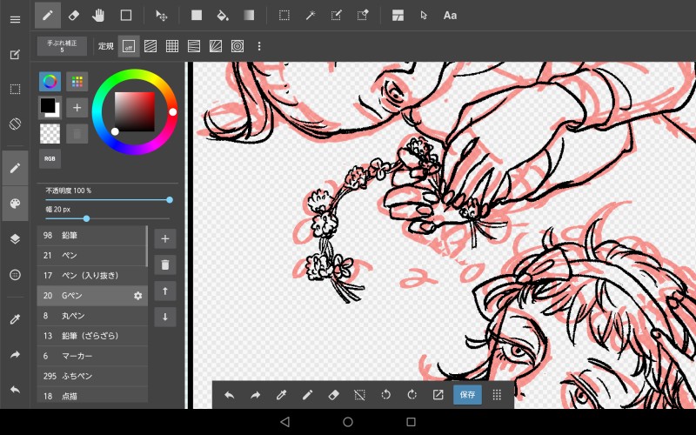Click undo in the bottom shortcut bar

229,395
